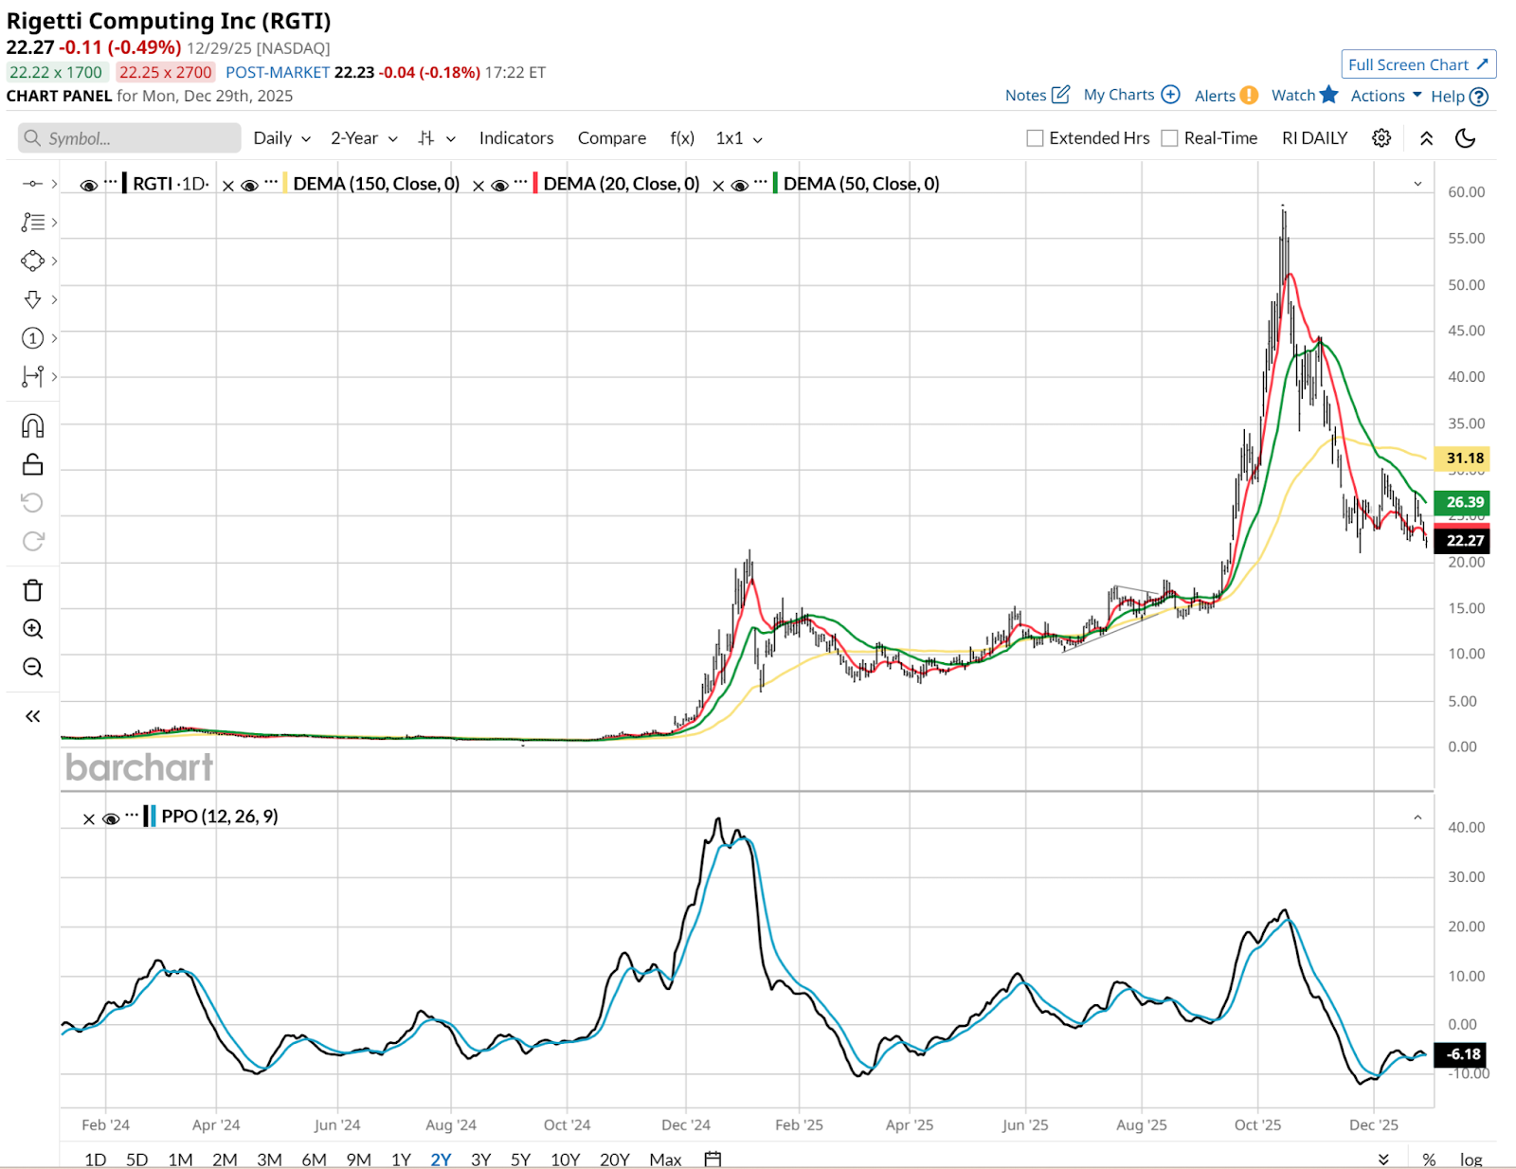Open the Help link
This screenshot has height=1169, width=1516.
[x=1459, y=97]
